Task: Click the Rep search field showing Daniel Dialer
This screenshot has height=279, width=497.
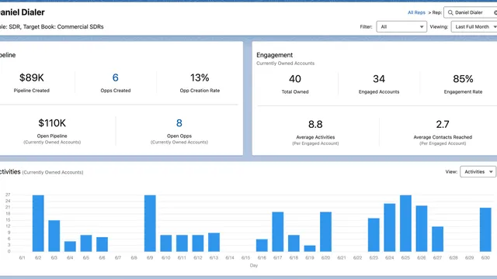Action: point(471,12)
